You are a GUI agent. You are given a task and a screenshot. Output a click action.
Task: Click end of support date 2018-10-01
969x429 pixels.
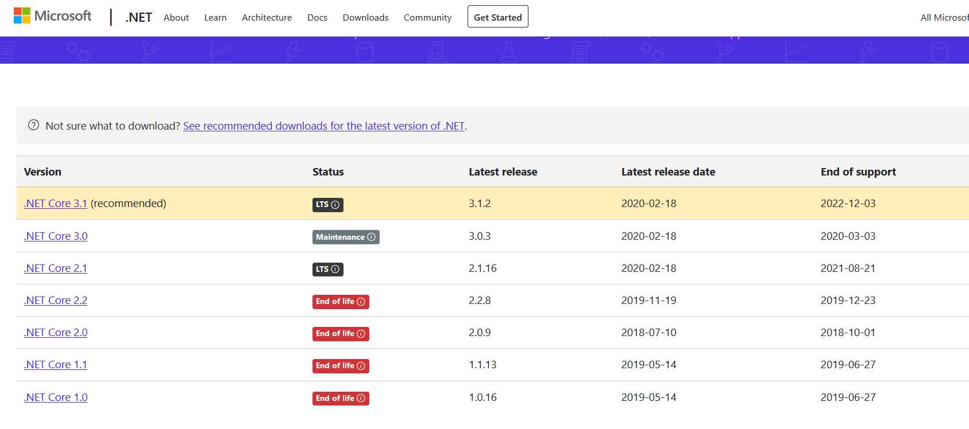click(848, 332)
